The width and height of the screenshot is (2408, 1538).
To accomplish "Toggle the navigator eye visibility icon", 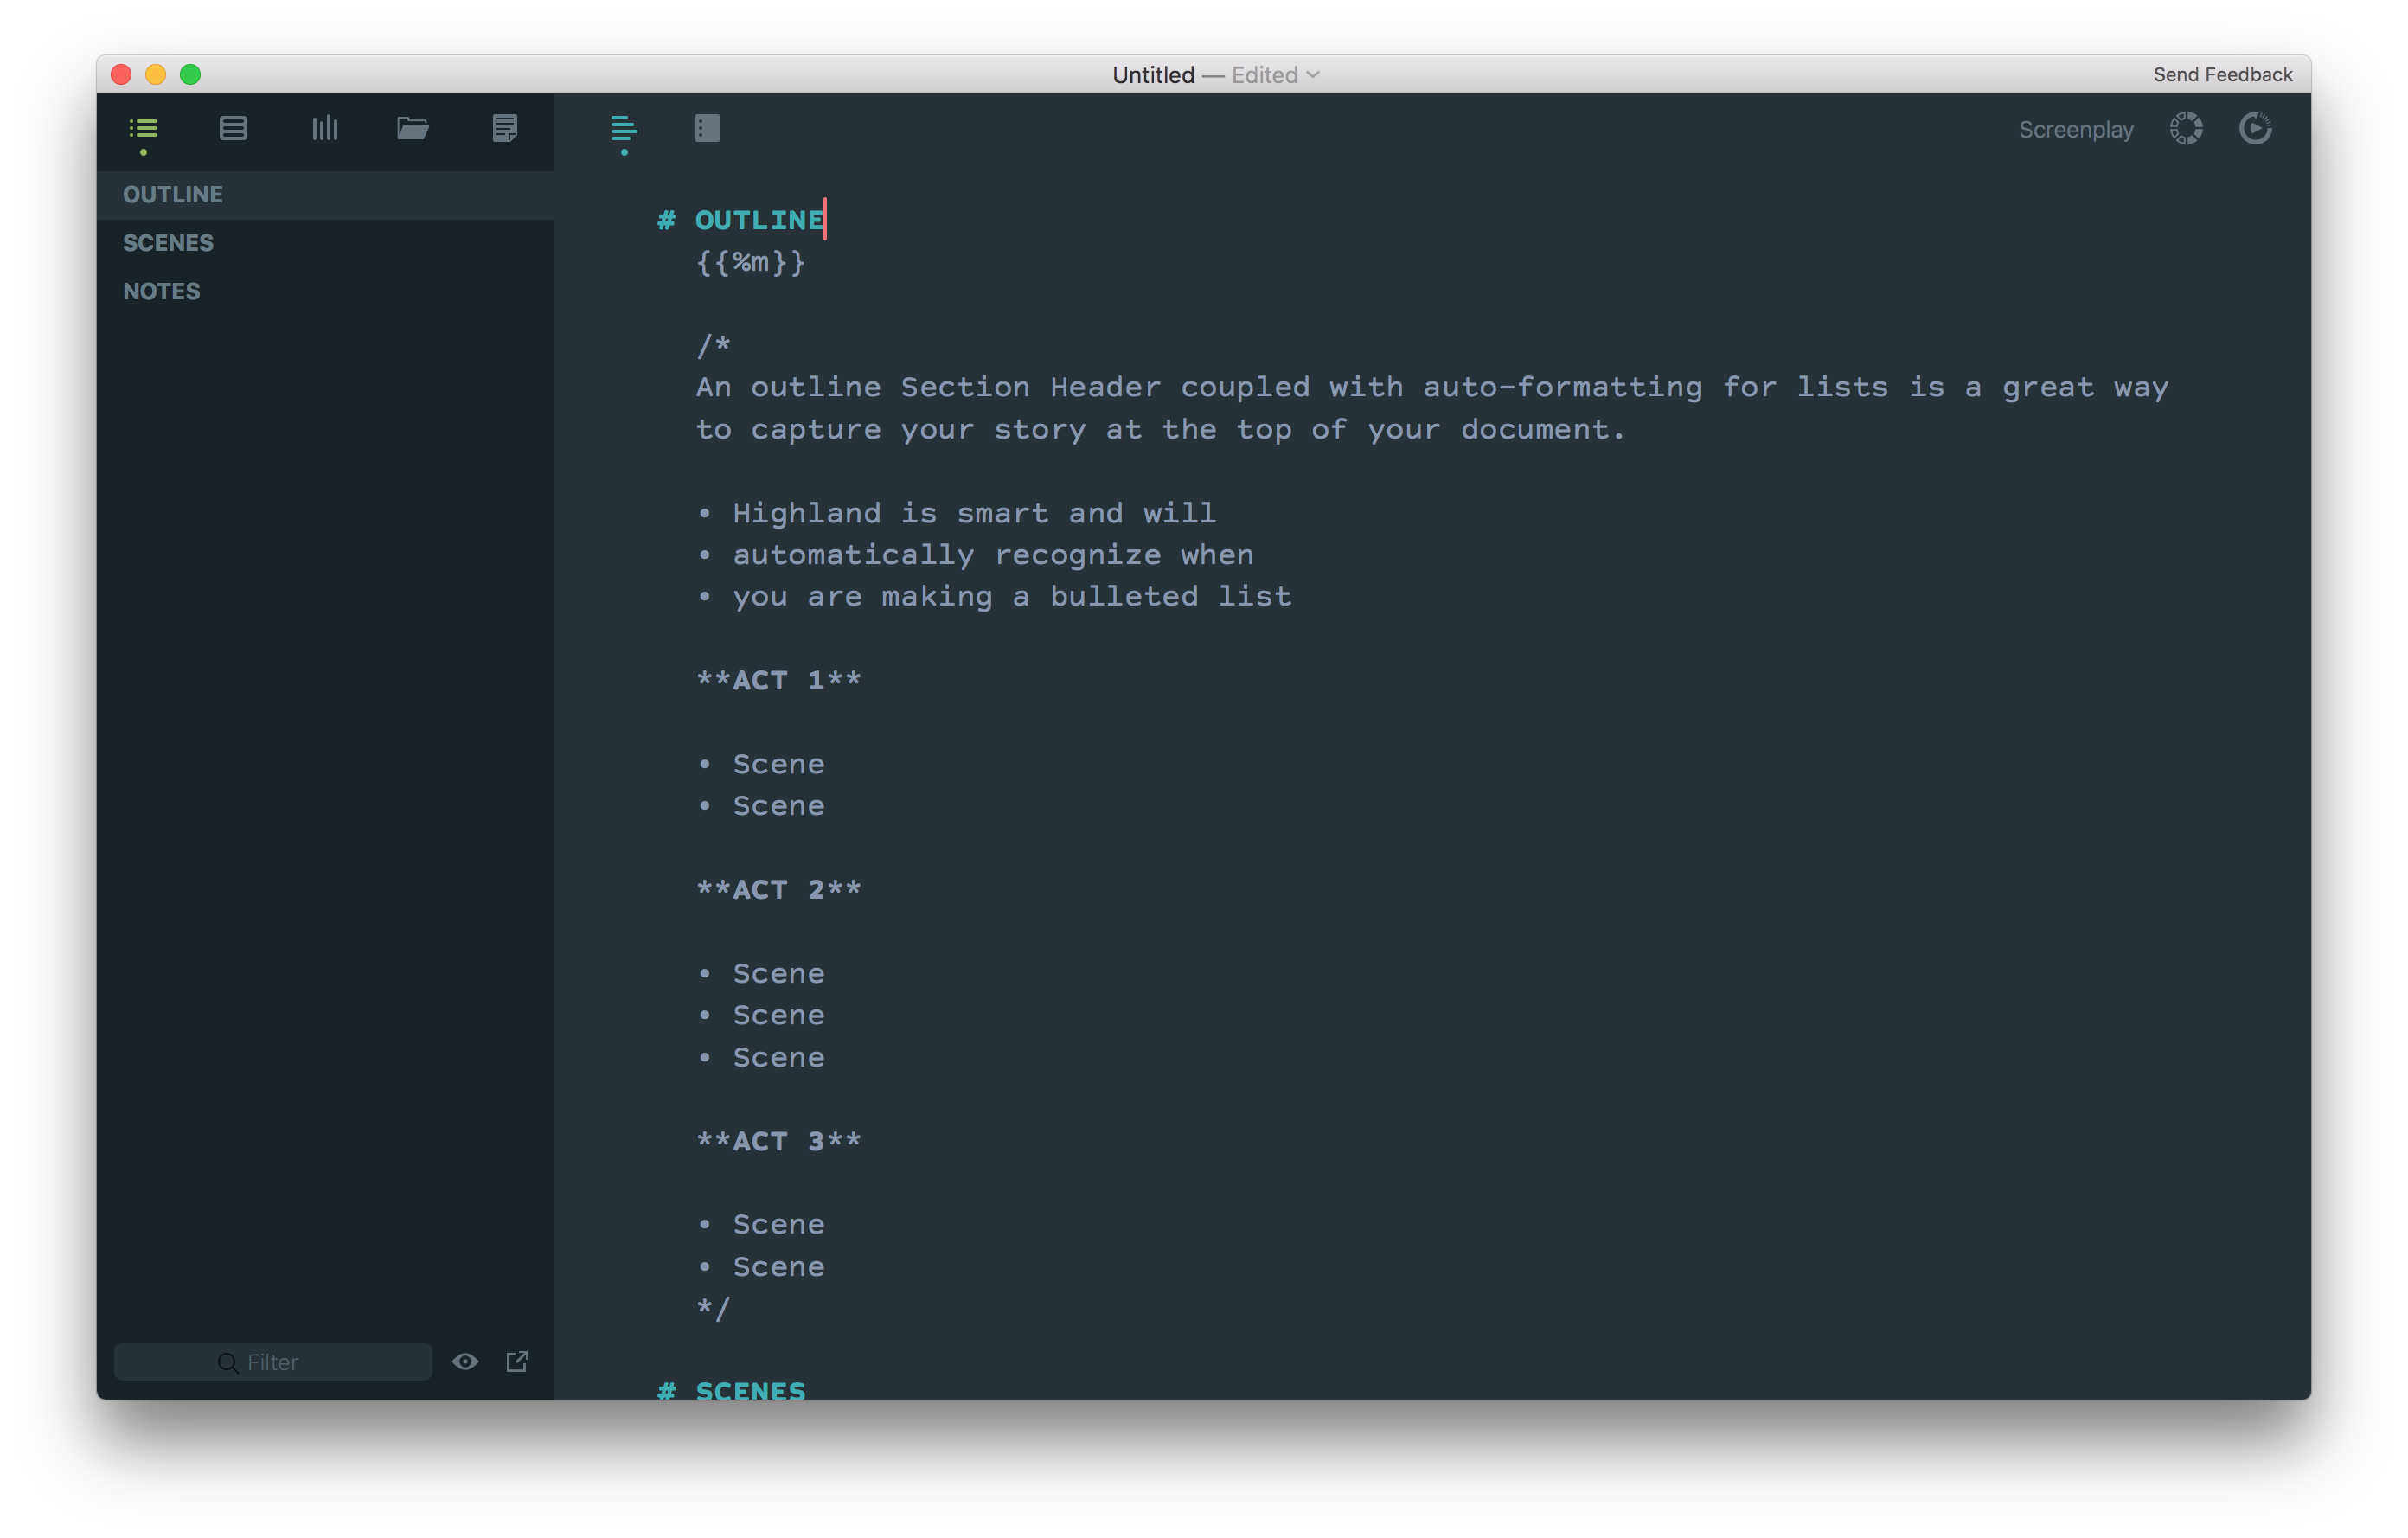I will point(465,1362).
